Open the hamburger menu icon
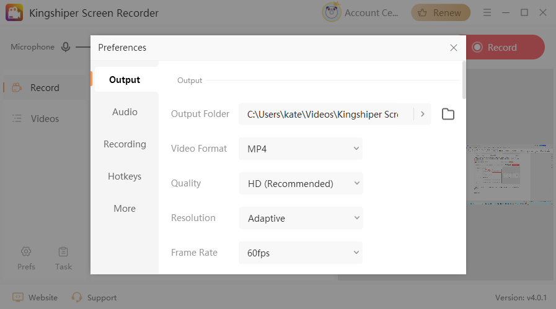This screenshot has height=309, width=556. [487, 13]
